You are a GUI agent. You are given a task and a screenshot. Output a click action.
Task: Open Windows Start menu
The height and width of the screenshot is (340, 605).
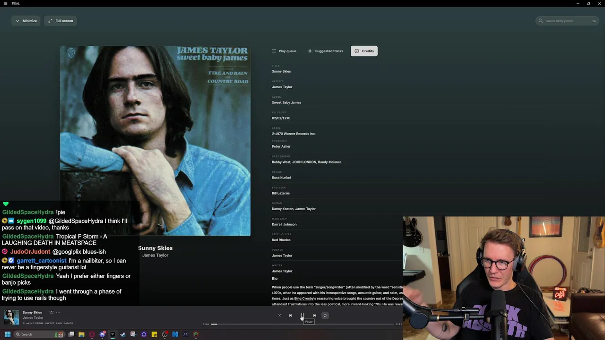(x=8, y=334)
